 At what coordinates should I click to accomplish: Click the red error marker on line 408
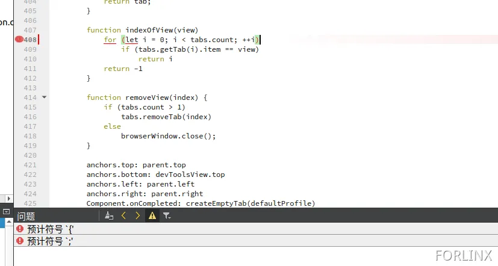pyautogui.click(x=19, y=40)
